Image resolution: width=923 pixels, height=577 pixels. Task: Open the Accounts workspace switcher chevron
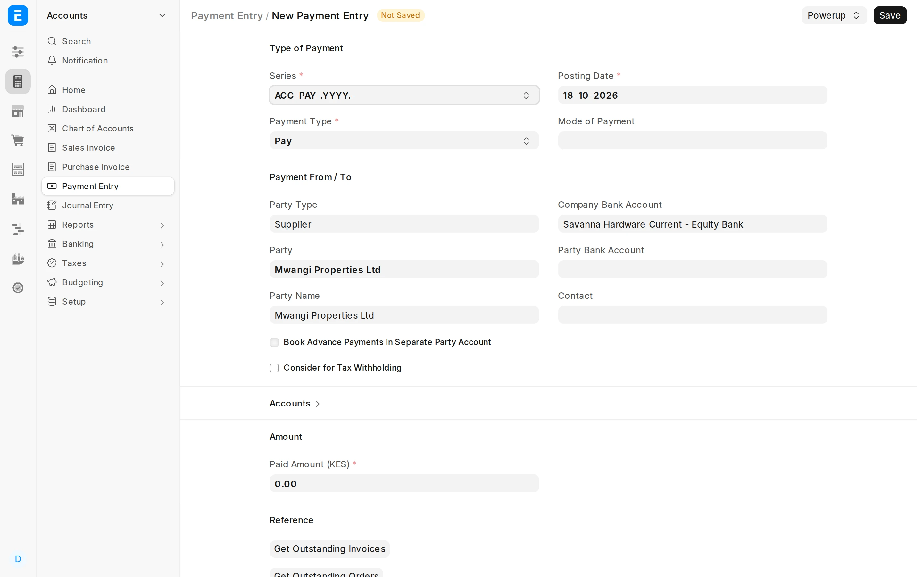pos(162,15)
